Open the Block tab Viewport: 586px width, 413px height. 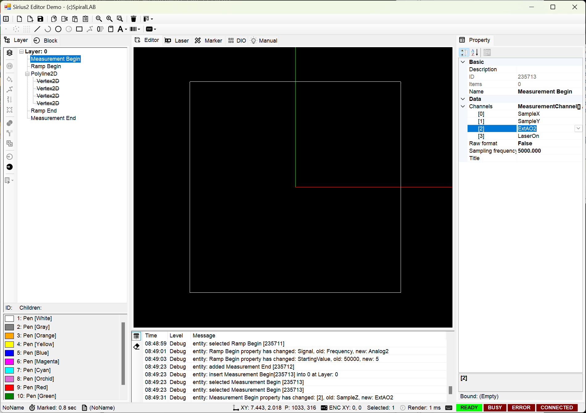pos(46,41)
